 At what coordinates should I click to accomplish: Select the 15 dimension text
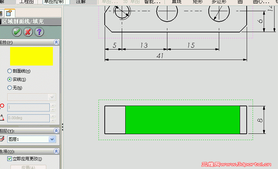click(x=191, y=45)
